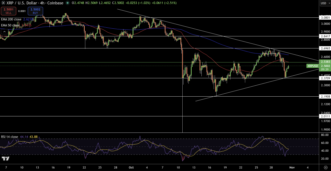Click the XRP symbol logo icon
This screenshot has width=331, height=171.
[3, 3]
